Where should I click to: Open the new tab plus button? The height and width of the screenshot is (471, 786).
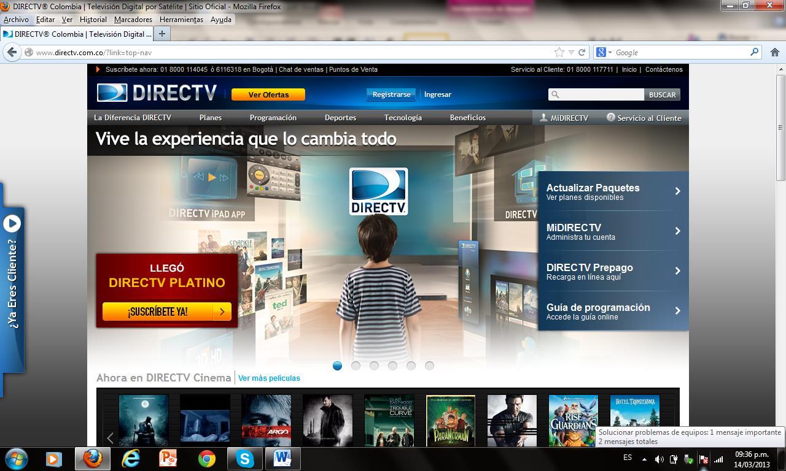(162, 34)
